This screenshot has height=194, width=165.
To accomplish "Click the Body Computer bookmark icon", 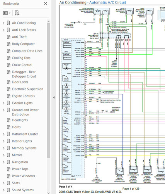I will [x=9, y=44].
